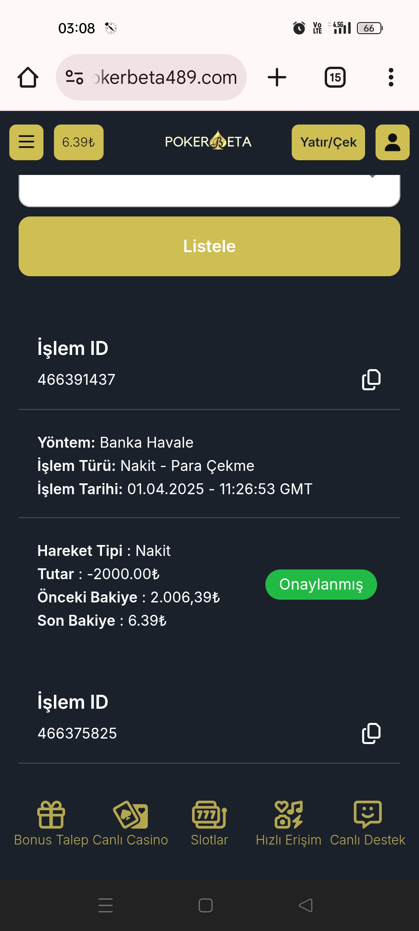Screen dimensions: 419x931
Task: Tap the 6.39₺ balance button
Action: coord(79,142)
